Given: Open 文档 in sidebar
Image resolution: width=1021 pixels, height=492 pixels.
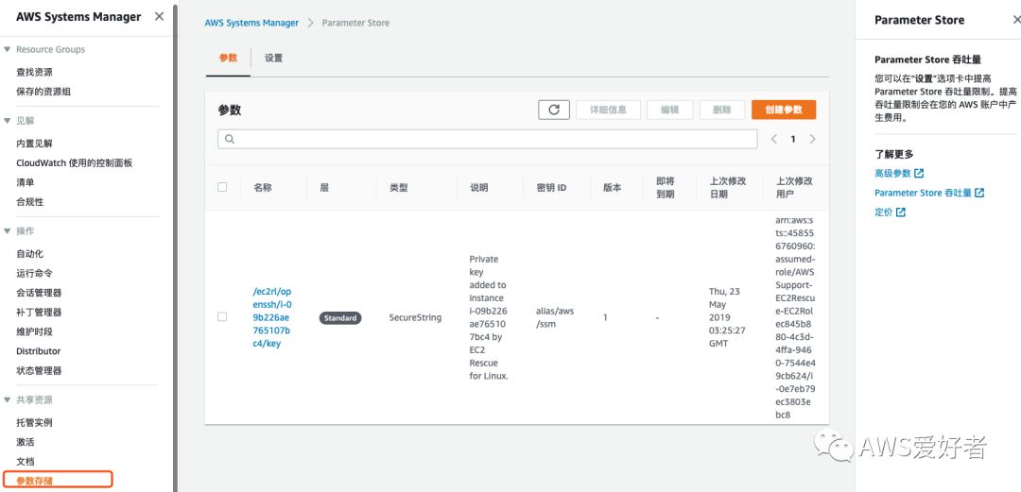Looking at the screenshot, I should tap(26, 462).
